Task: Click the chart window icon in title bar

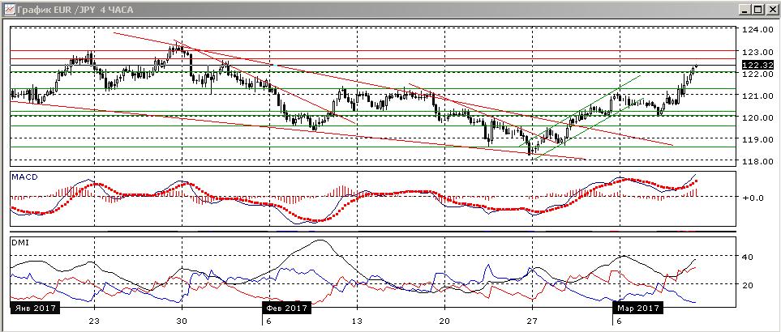Action: coord(8,10)
